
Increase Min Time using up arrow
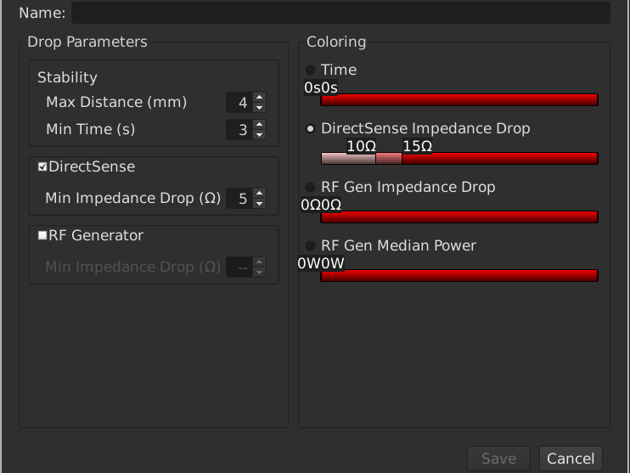[260, 125]
